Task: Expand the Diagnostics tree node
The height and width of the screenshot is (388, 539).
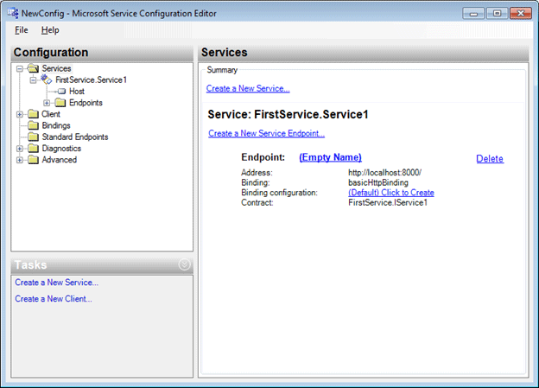Action: (x=20, y=149)
